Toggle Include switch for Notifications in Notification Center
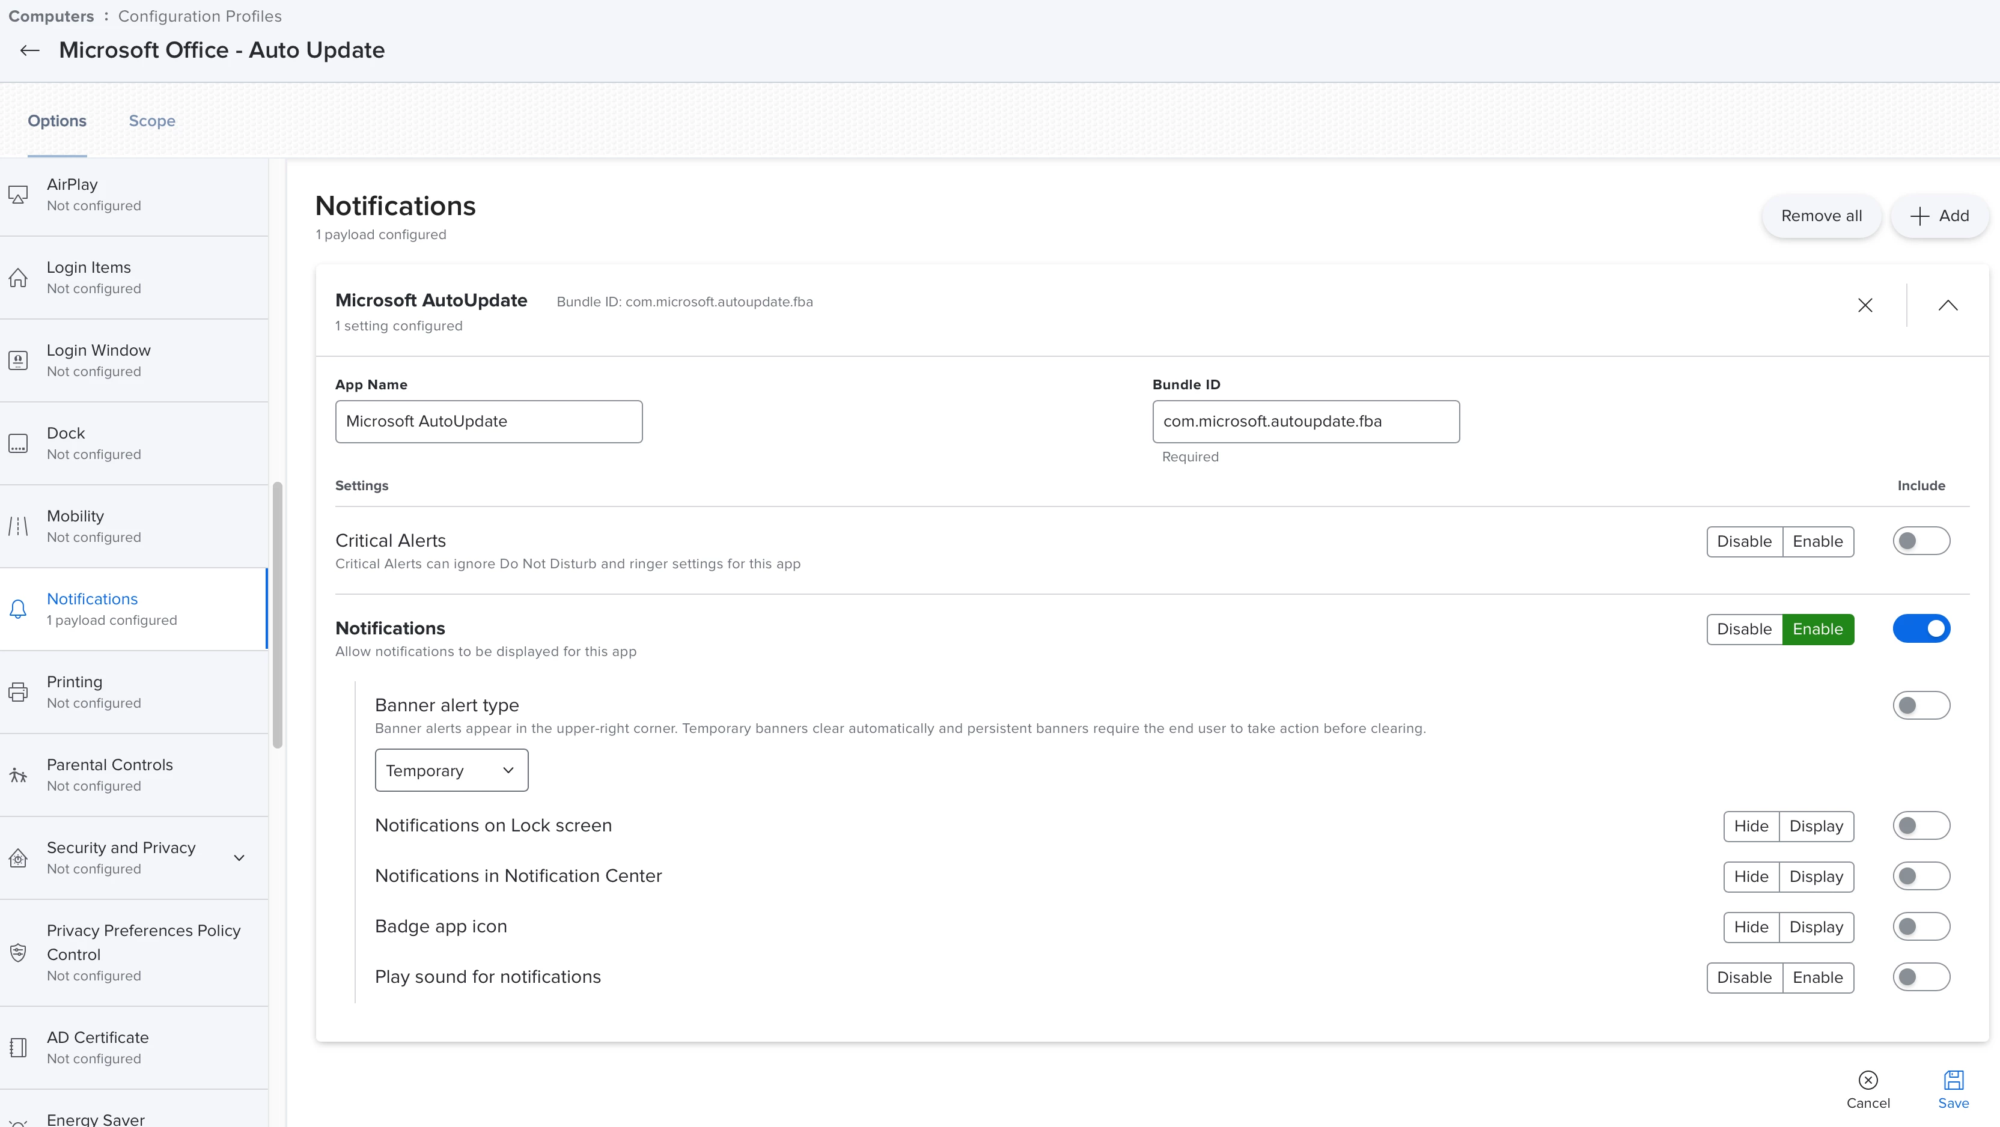Screen dimensions: 2000x1127 click(x=1921, y=876)
